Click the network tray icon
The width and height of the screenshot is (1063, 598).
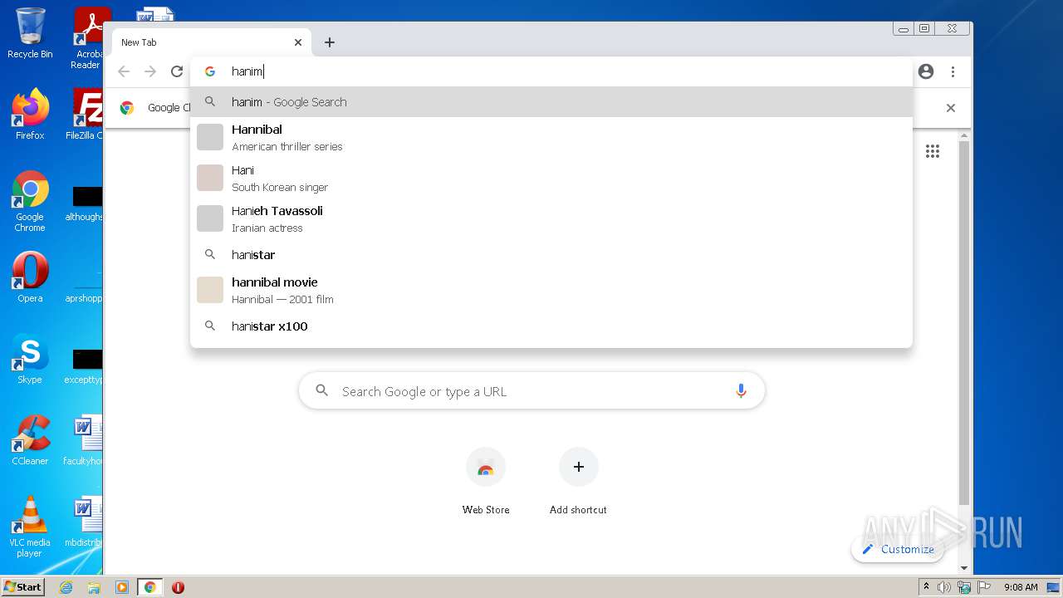(964, 587)
